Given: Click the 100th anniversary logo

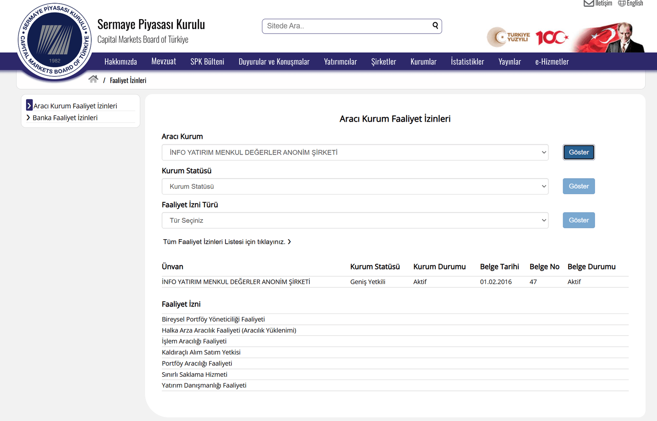Looking at the screenshot, I should pyautogui.click(x=552, y=37).
